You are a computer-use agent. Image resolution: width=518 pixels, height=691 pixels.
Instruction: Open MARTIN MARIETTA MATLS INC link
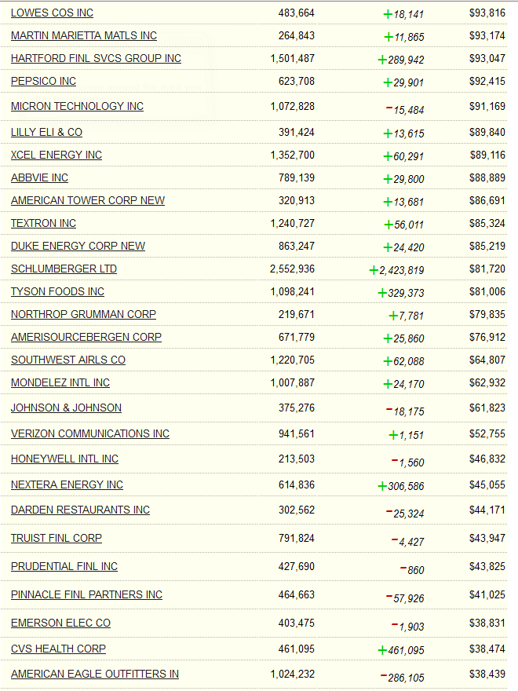(x=84, y=35)
